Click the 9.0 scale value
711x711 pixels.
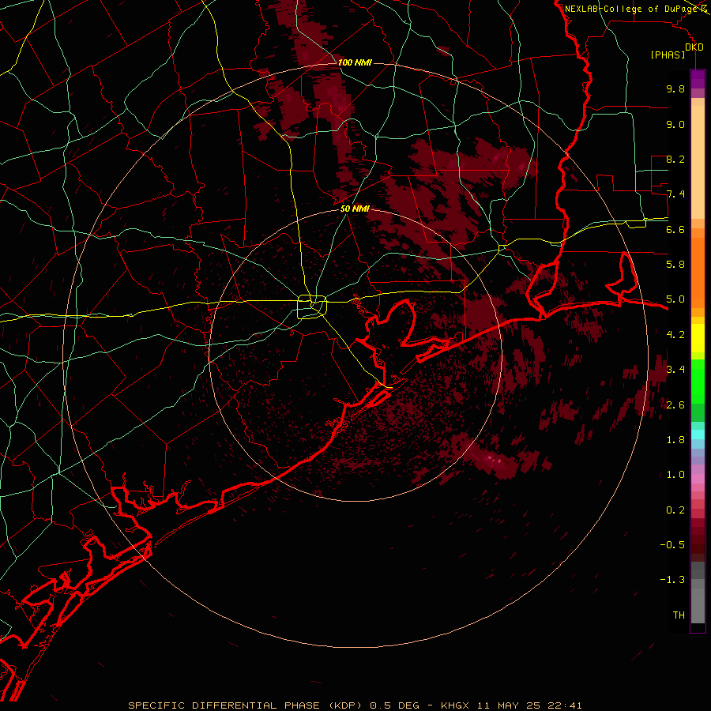pos(675,124)
